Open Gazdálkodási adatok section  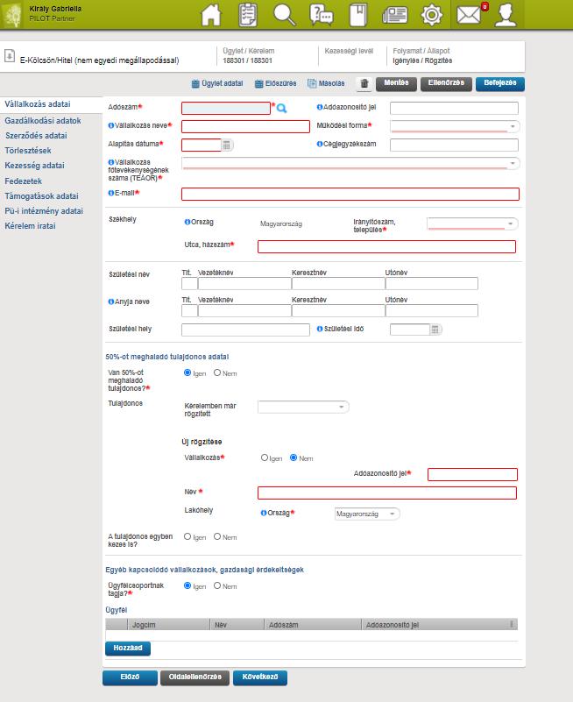point(43,120)
